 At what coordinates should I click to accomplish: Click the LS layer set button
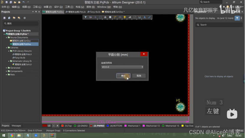pyautogui.click(x=49, y=126)
